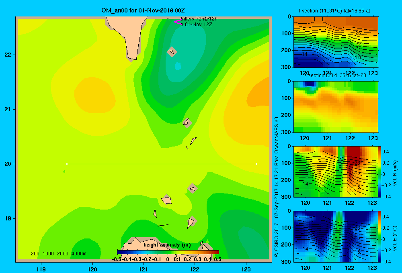
Task: Click the "1000" depth contour legend entry
Action: [48, 254]
